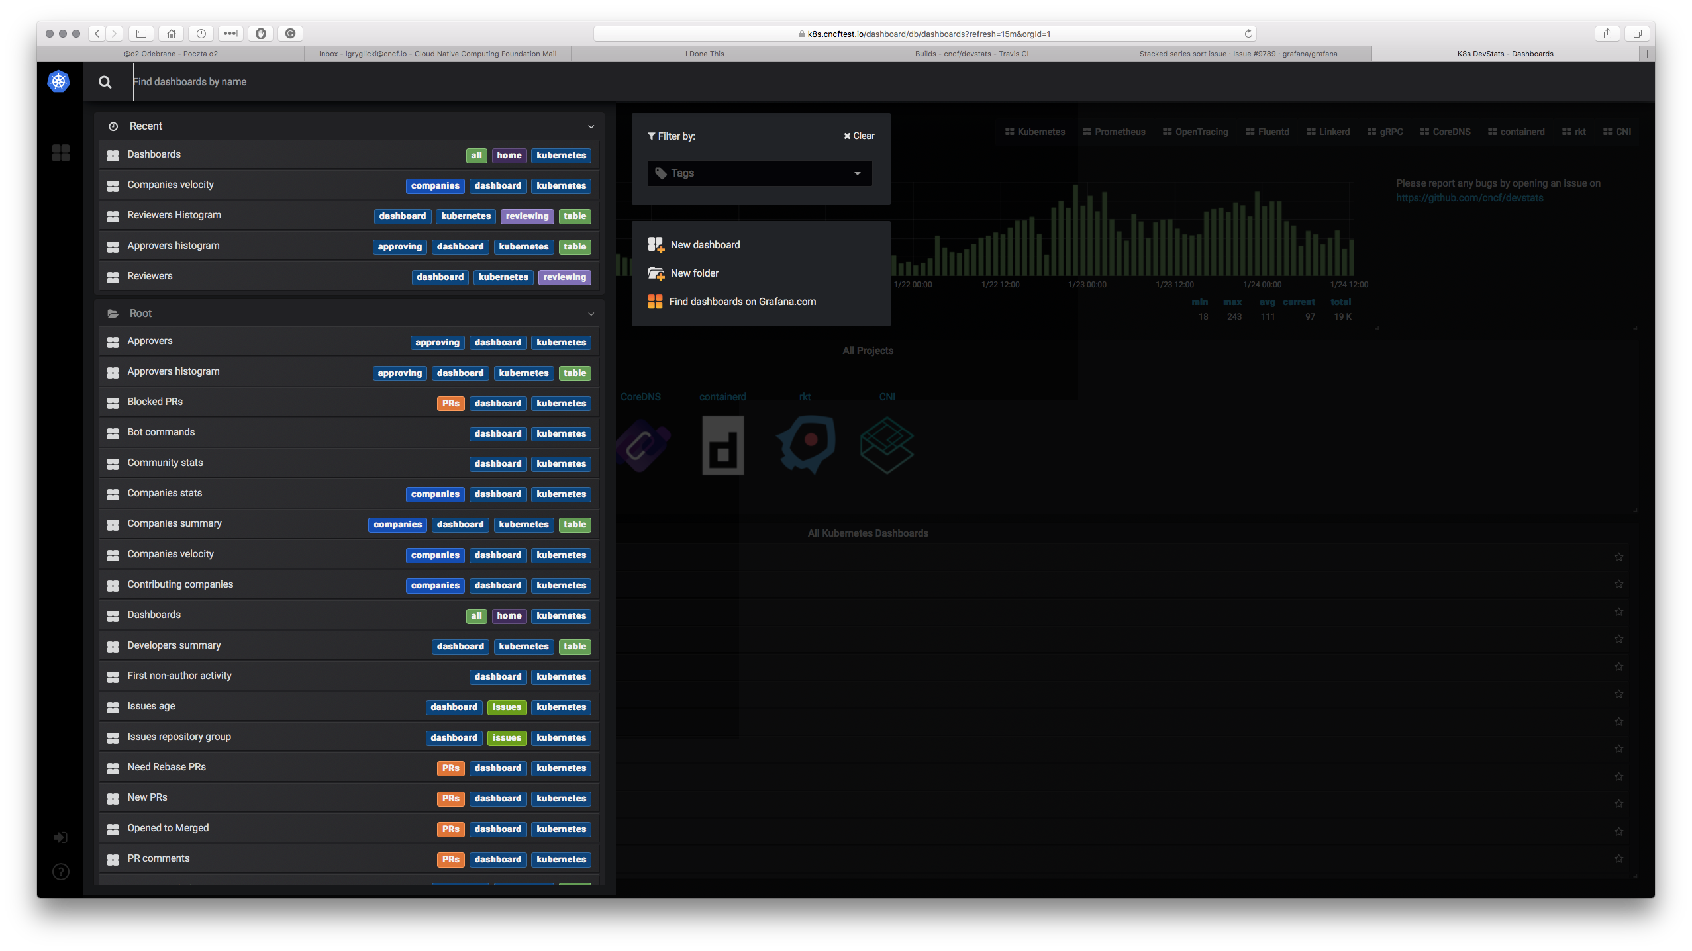Open the Dashboards grid icon in sidebar

tap(60, 153)
